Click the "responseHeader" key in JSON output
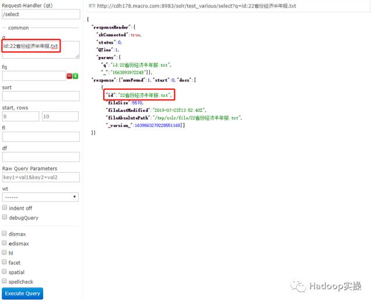Screen dimensions: 373x303 tap(111, 27)
